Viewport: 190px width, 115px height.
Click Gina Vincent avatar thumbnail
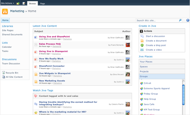[x=128, y=74]
